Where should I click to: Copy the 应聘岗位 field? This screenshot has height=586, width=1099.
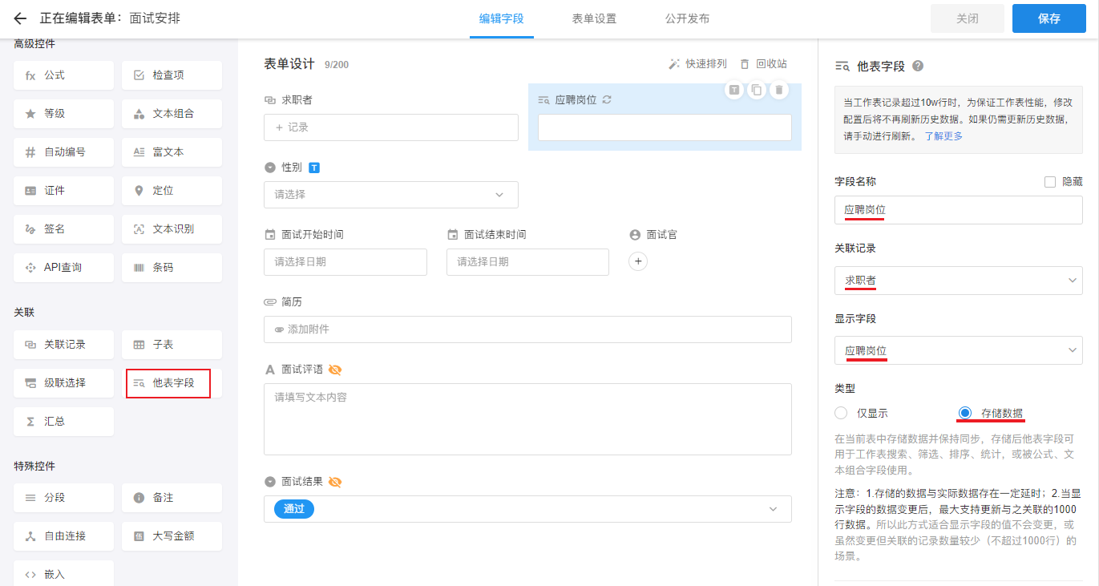[x=756, y=90]
